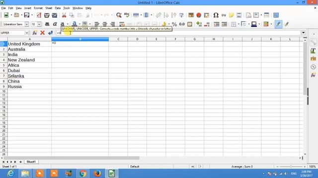The width and height of the screenshot is (318, 178).
Task: Select row 5 header
Action: pyautogui.click(x=3, y=65)
